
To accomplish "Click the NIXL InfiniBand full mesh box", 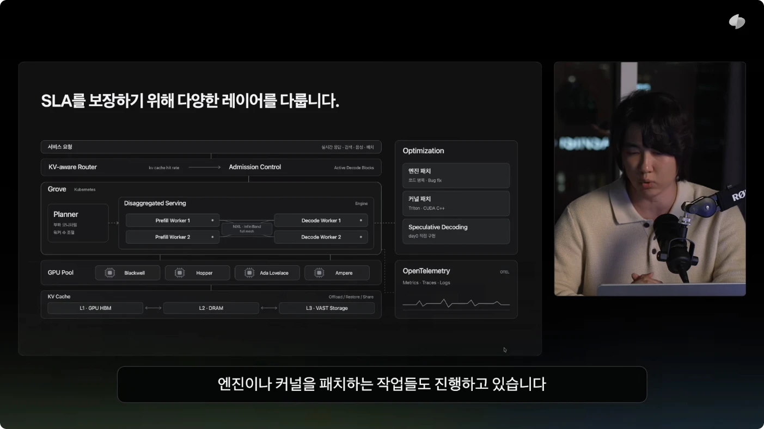I will [247, 229].
